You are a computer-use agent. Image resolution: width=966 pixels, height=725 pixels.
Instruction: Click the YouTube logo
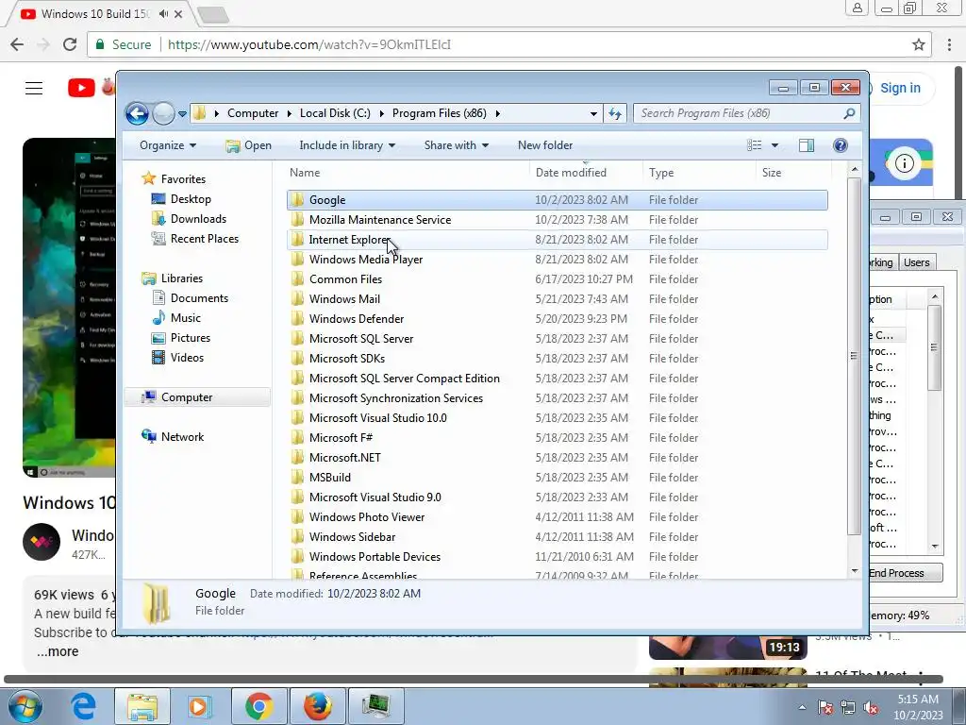pyautogui.click(x=81, y=88)
